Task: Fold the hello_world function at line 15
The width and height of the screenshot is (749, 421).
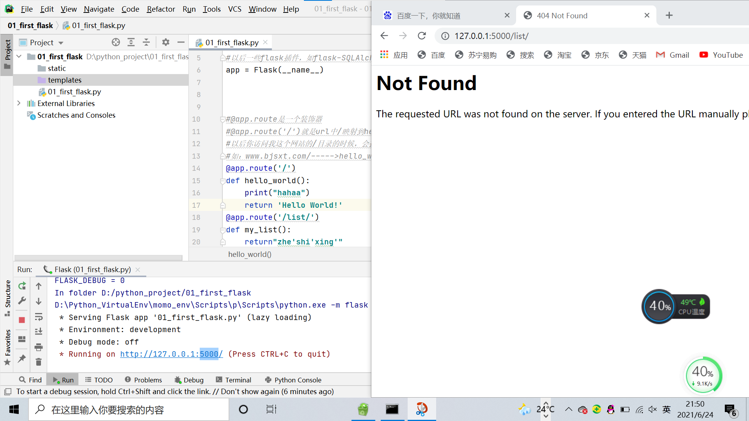Action: click(x=222, y=181)
